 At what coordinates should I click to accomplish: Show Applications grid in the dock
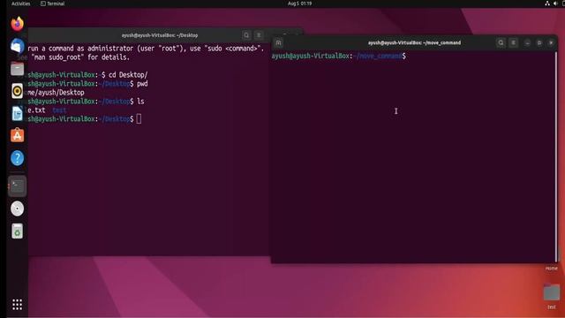[17, 304]
